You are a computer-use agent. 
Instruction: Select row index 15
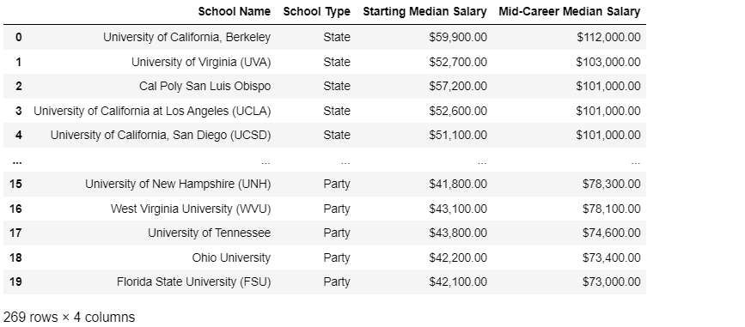(x=15, y=185)
